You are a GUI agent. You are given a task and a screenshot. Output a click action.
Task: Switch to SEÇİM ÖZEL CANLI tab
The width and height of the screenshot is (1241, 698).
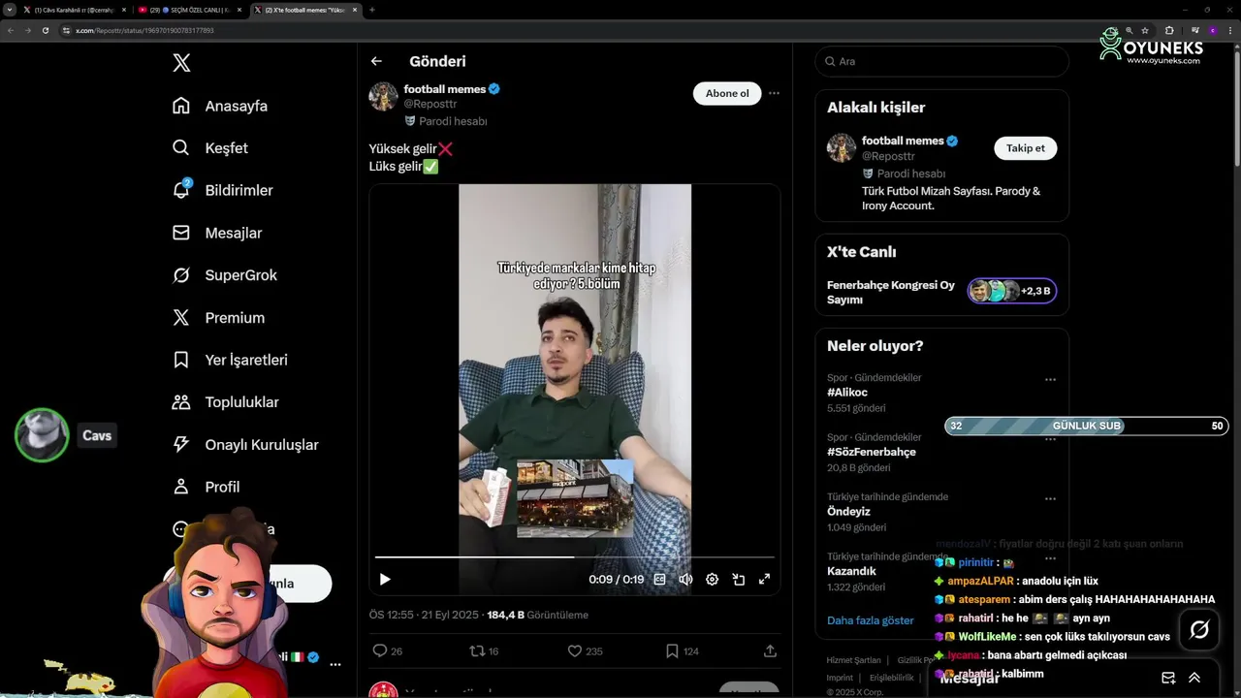190,10
